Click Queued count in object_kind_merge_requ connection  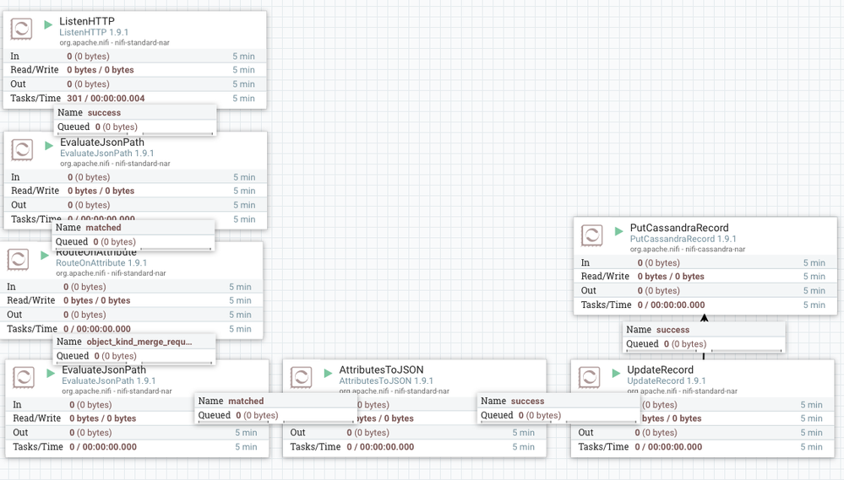pos(115,356)
